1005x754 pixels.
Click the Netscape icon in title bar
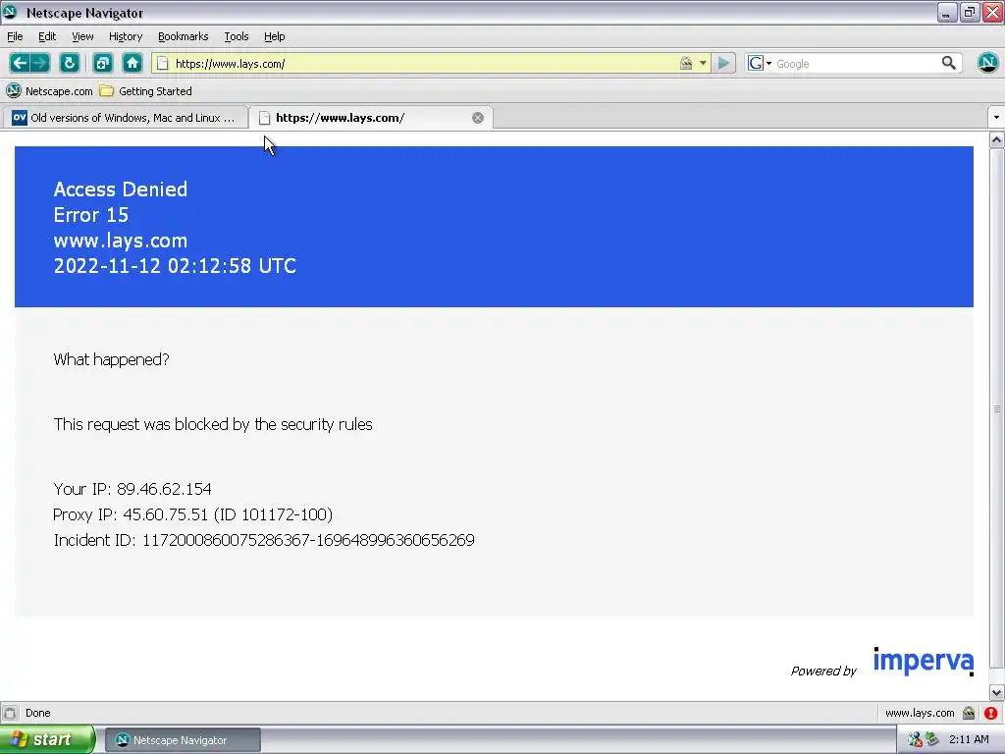tap(11, 12)
